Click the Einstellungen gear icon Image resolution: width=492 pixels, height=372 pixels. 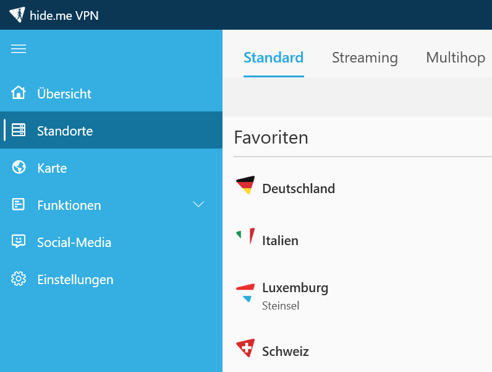pyautogui.click(x=19, y=279)
